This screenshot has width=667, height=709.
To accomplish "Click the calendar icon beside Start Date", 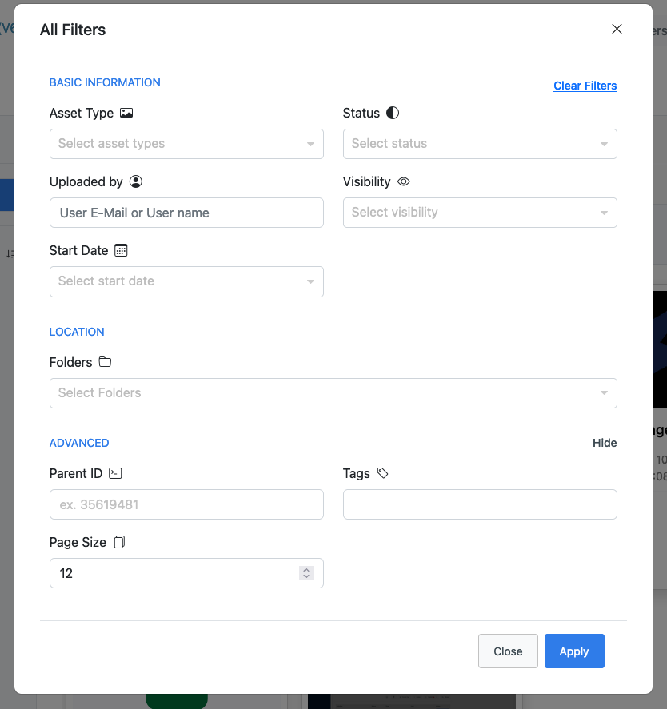I will tap(121, 250).
